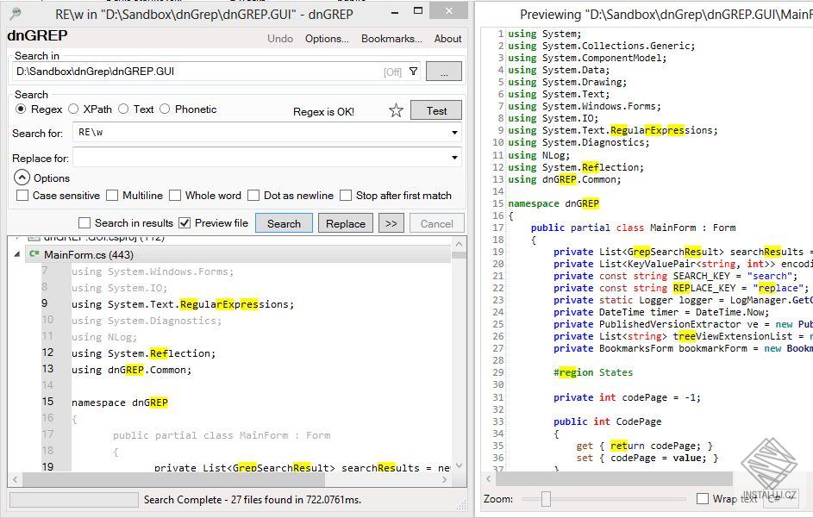Click the >> more actions button
Viewport: 813px width, 518px height.
click(391, 223)
